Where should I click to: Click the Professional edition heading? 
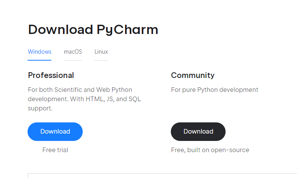point(51,75)
